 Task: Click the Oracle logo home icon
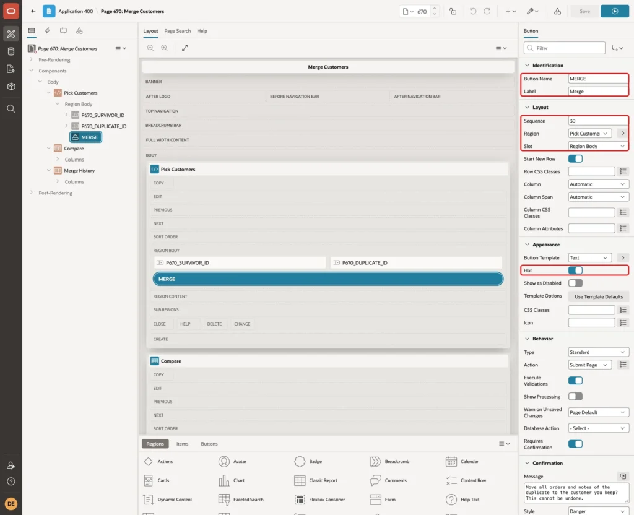[11, 11]
